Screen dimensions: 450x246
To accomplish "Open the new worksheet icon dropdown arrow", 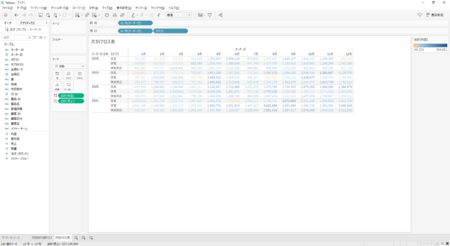I will pos(82,15).
